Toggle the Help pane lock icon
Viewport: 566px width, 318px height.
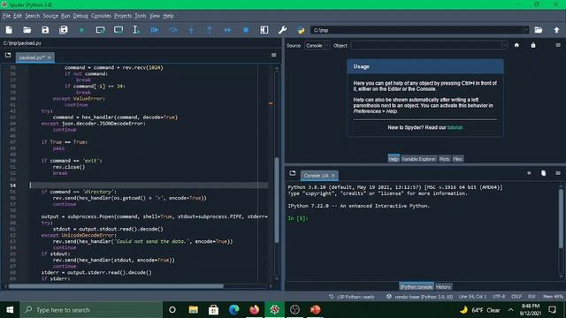(533, 45)
